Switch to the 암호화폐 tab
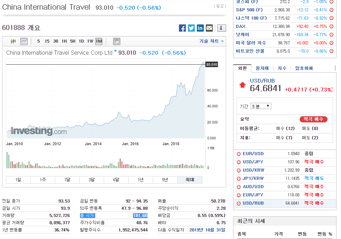This screenshot has width=341, height=239. point(304,68)
